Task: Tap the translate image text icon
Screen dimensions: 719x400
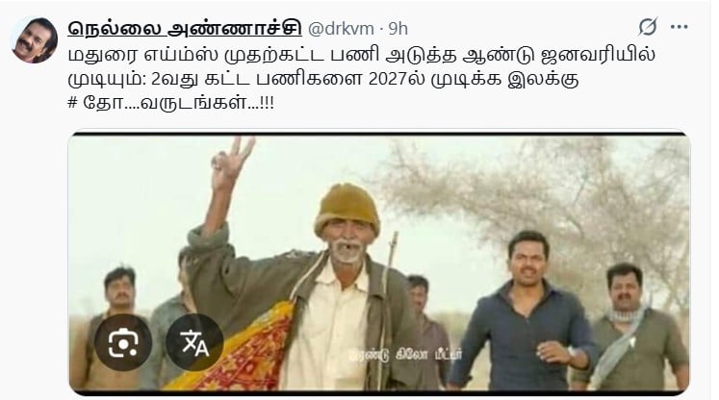Action: click(194, 342)
